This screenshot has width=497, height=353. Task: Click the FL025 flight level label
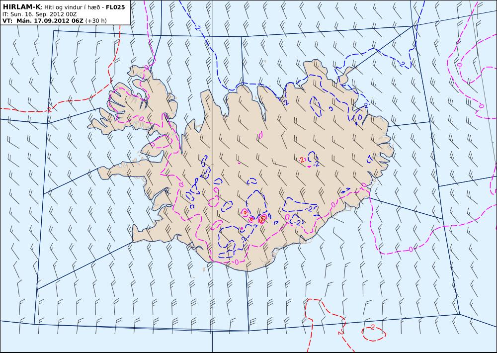[x=116, y=7]
